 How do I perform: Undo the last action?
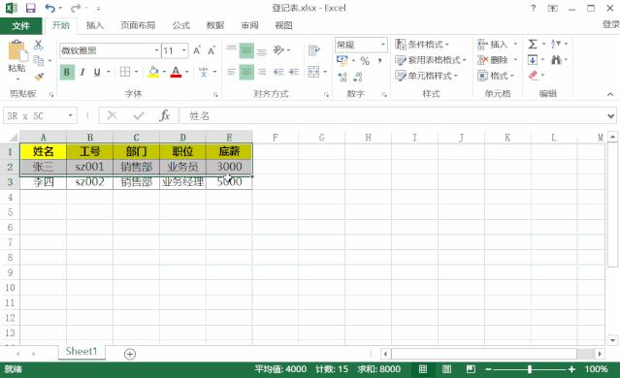click(x=49, y=8)
